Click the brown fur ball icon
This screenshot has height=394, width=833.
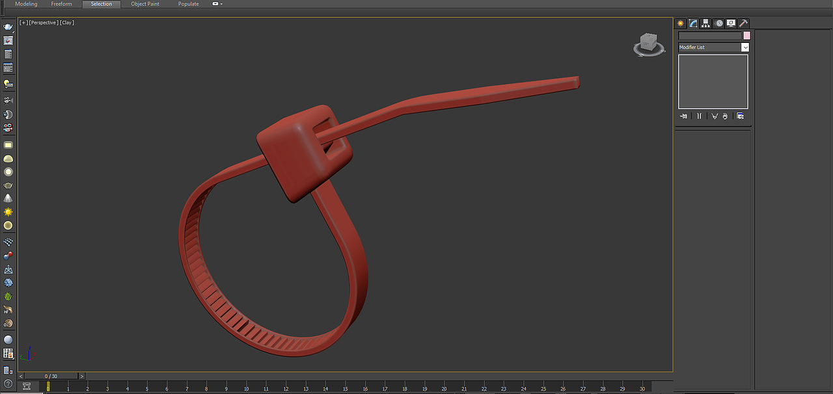8,323
